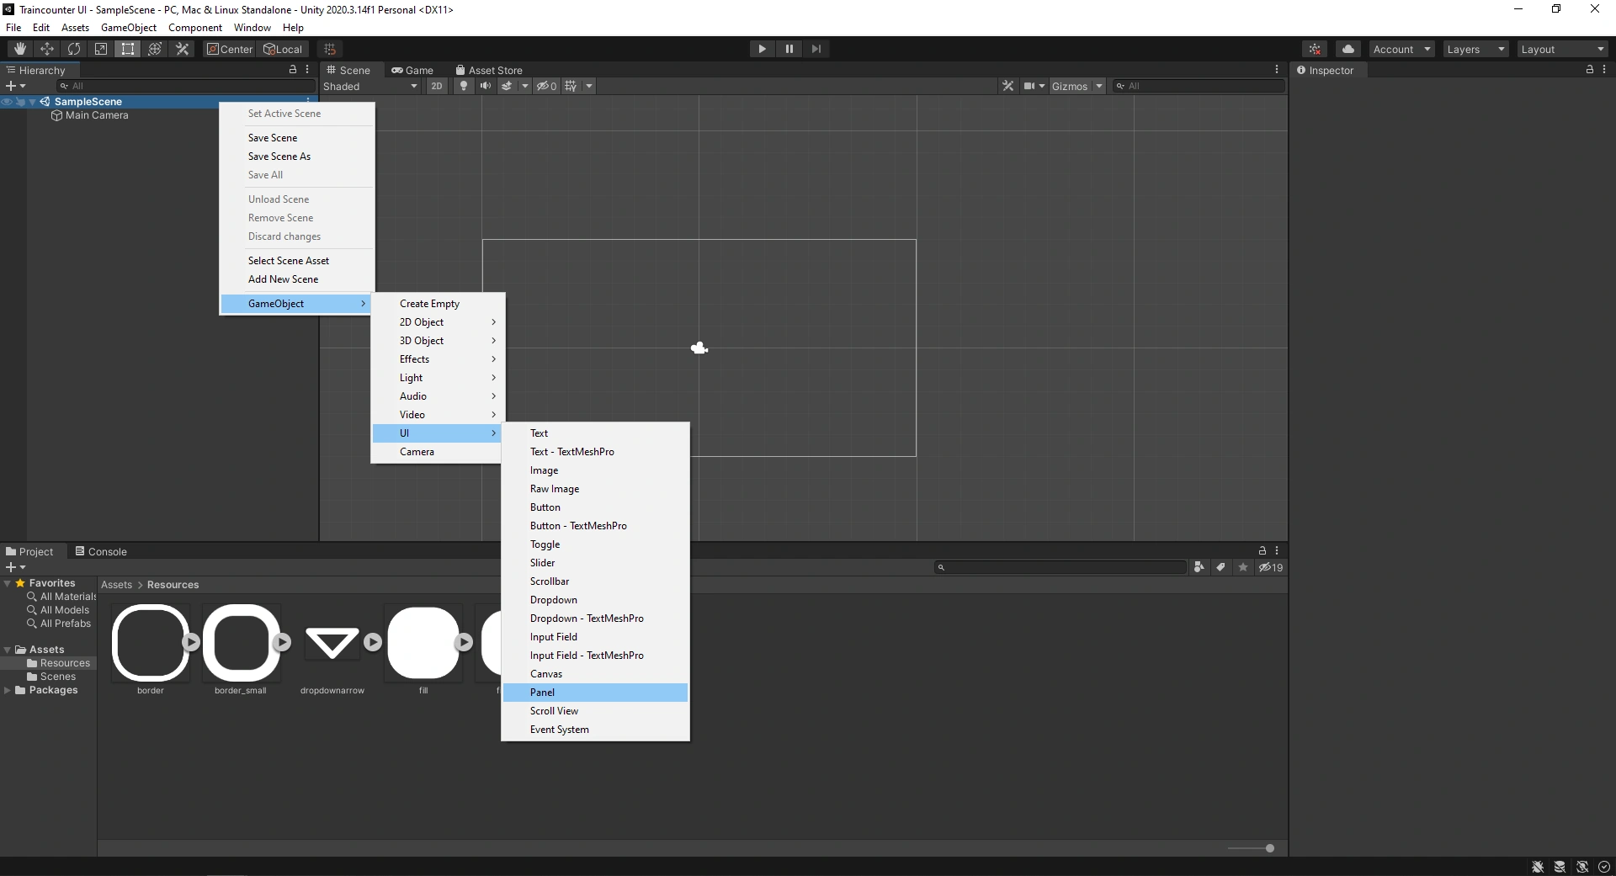Toggle the Local handle rotation button
The width and height of the screenshot is (1616, 876).
(x=283, y=49)
